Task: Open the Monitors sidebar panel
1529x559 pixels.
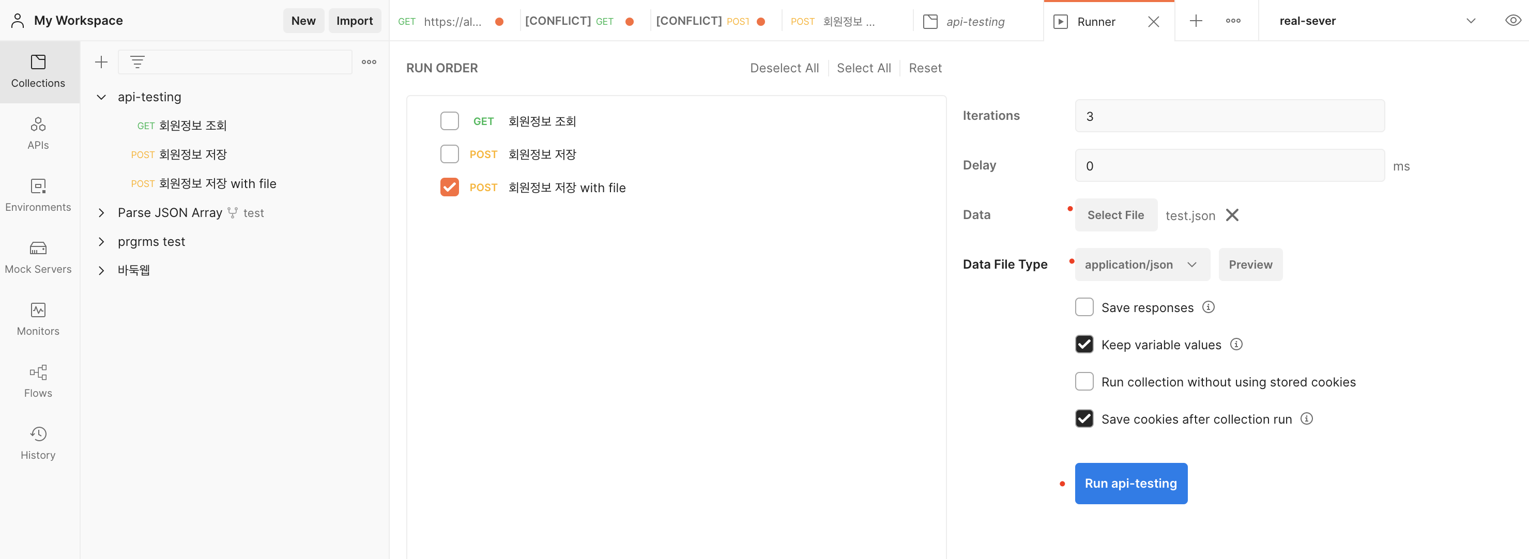Action: click(39, 320)
